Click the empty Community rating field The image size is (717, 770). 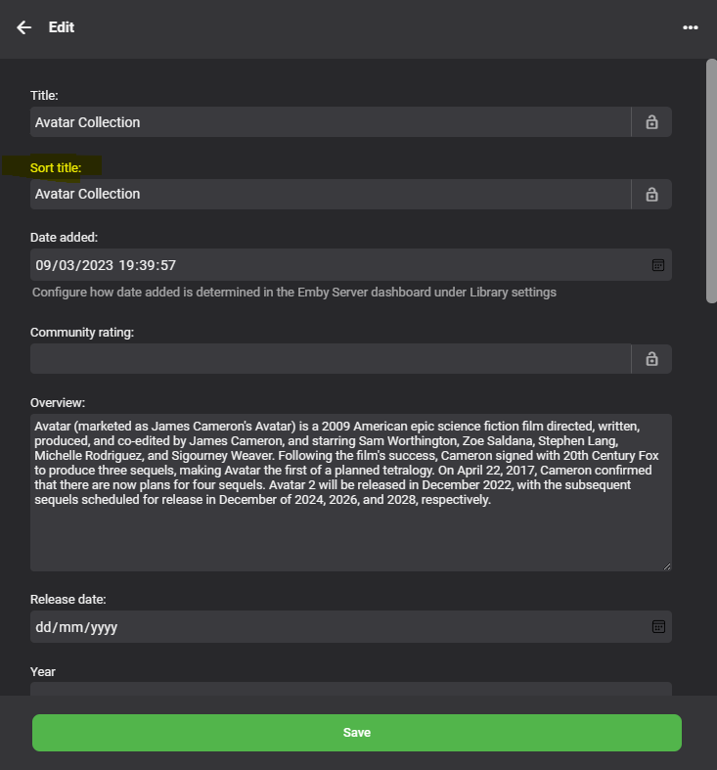click(x=331, y=359)
